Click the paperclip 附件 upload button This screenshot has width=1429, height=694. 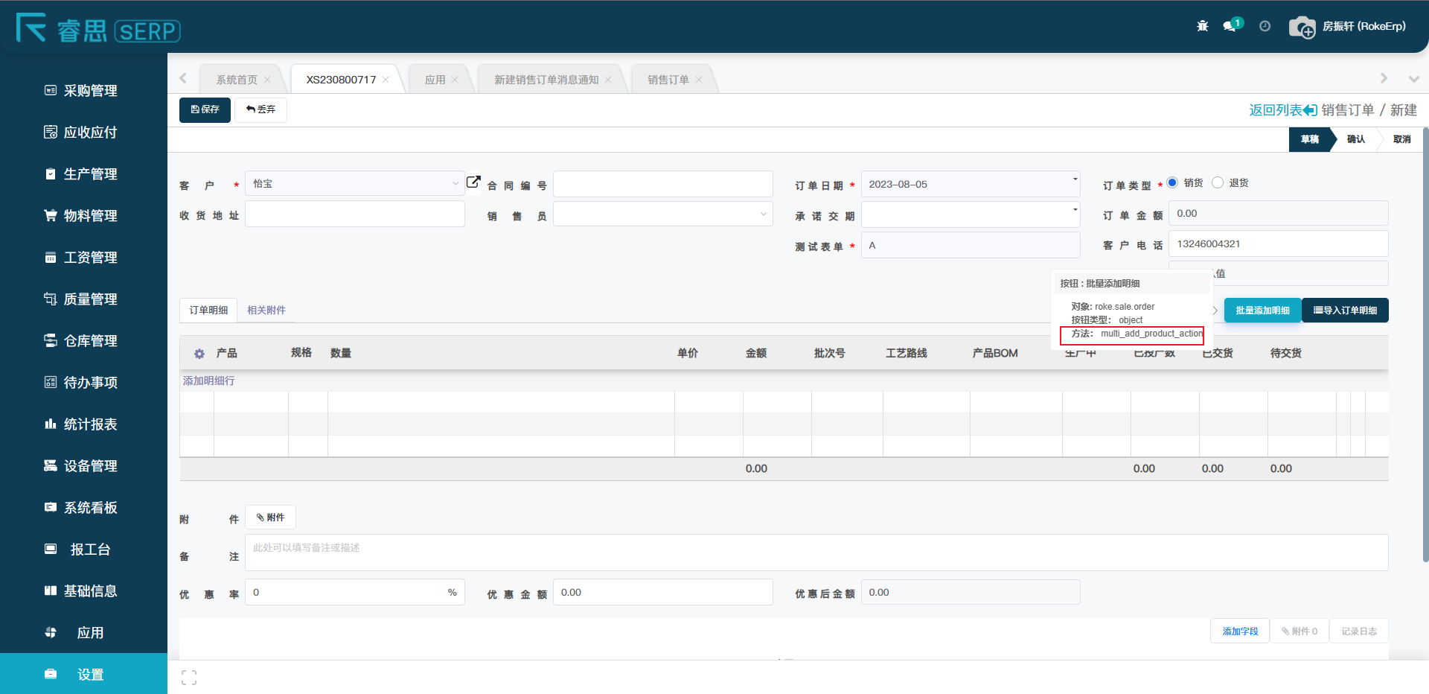tap(270, 518)
